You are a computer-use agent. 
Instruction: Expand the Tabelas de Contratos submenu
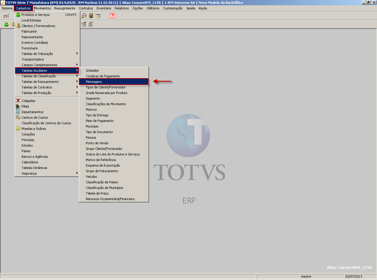click(47, 87)
